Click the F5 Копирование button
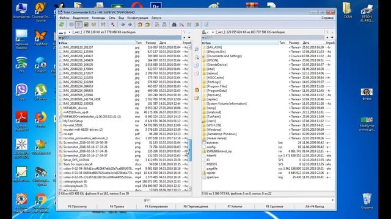 coord(156,206)
